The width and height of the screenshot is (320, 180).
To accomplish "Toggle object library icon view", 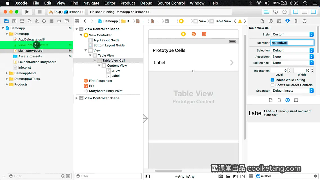I will tap(251, 176).
